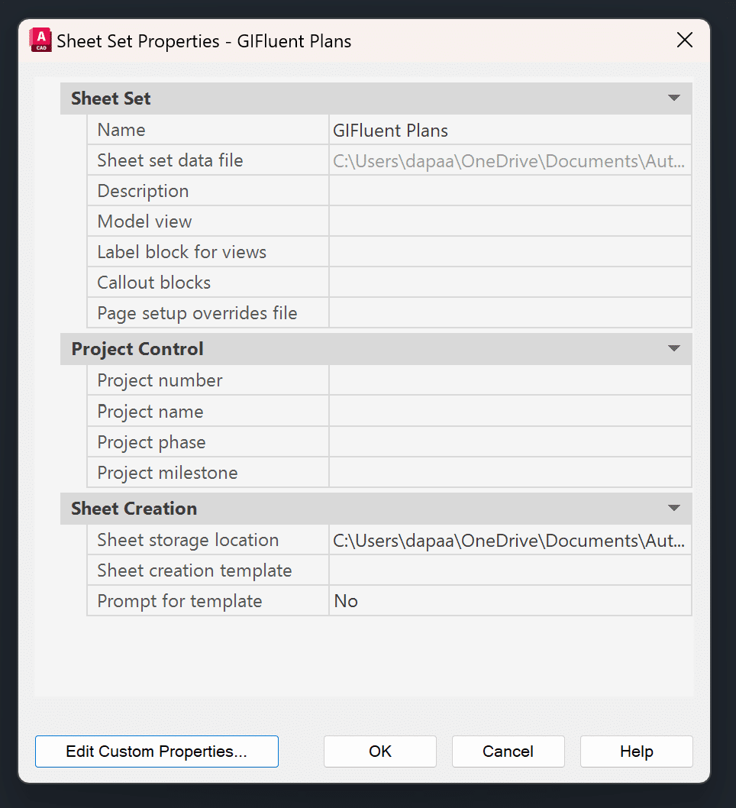
Task: Collapse the Project Control section
Action: point(673,349)
